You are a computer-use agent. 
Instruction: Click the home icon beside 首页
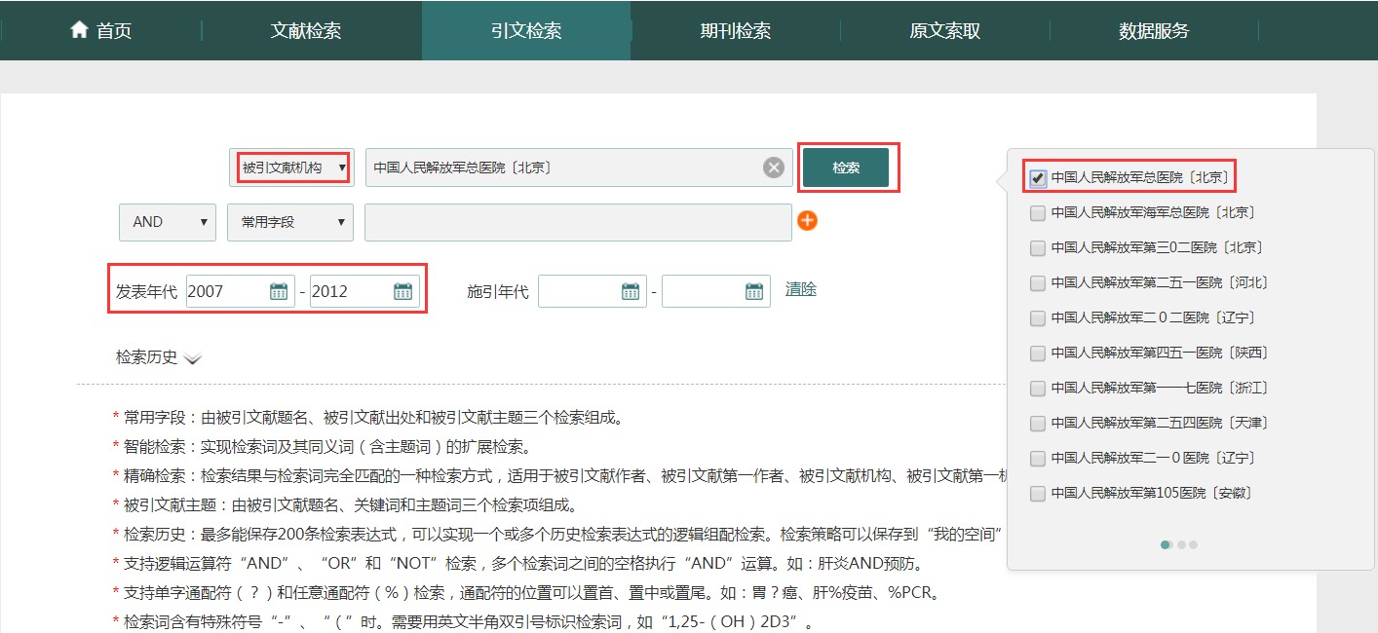(79, 30)
